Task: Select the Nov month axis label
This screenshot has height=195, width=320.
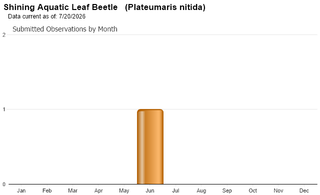Action: 278,190
